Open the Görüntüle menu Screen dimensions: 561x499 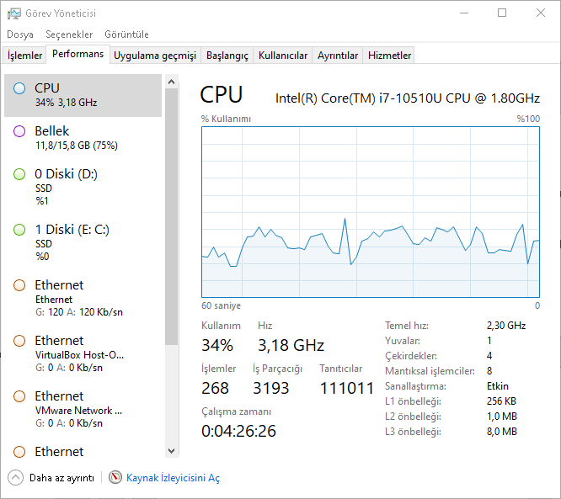[126, 35]
